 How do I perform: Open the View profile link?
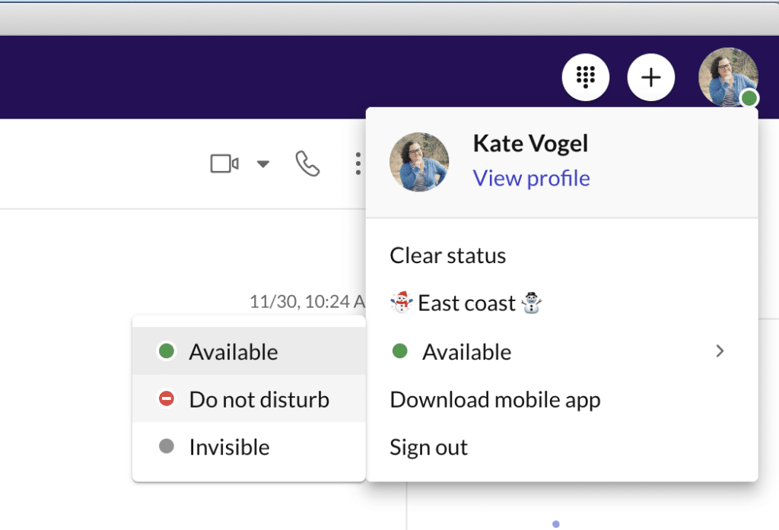pos(531,178)
